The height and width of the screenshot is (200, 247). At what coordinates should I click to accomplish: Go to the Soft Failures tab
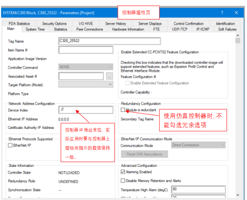(227, 30)
